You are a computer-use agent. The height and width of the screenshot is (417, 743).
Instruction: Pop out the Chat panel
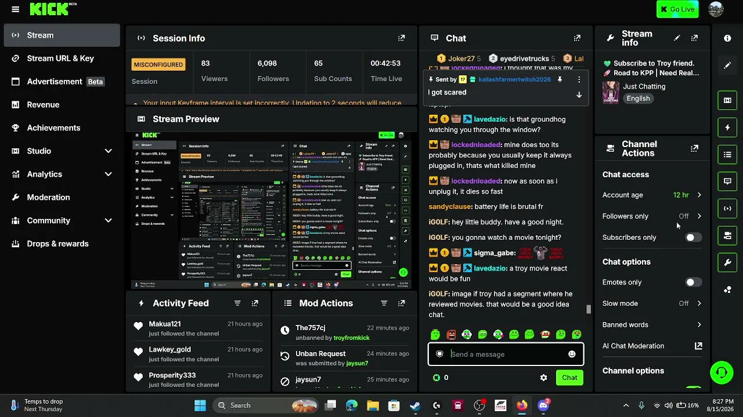[x=577, y=38]
